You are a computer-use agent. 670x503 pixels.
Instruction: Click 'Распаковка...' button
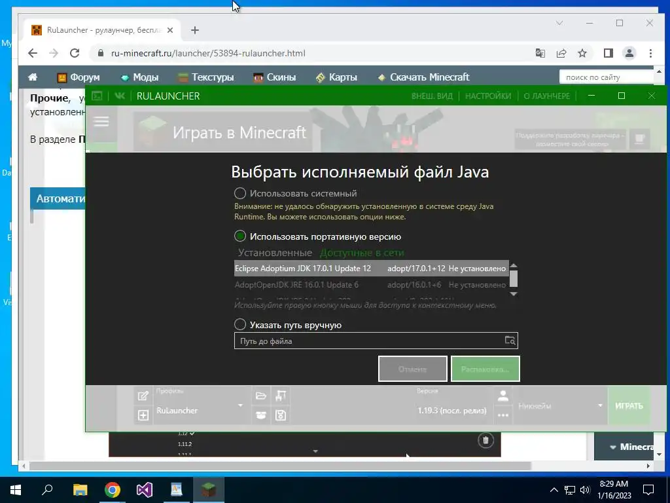[485, 369]
